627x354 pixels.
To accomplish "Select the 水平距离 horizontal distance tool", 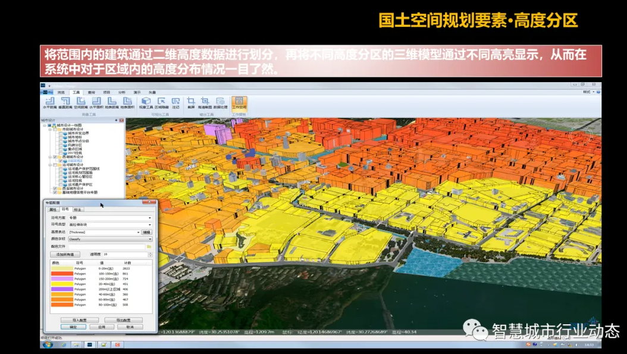I will click(49, 103).
